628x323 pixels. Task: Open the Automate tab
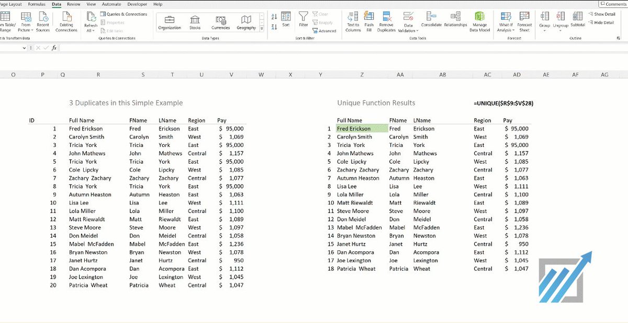pyautogui.click(x=111, y=4)
